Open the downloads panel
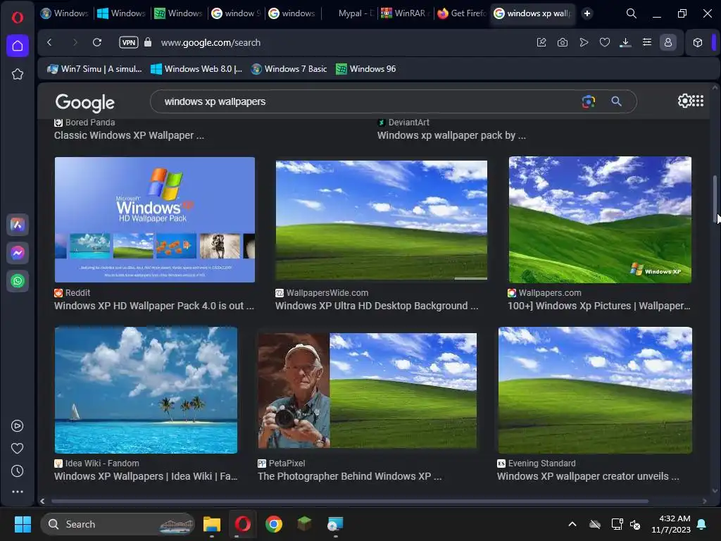Image resolution: width=721 pixels, height=541 pixels. (x=625, y=43)
